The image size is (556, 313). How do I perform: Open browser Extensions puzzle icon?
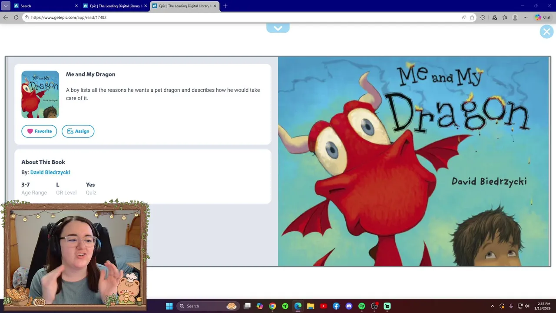(483, 17)
